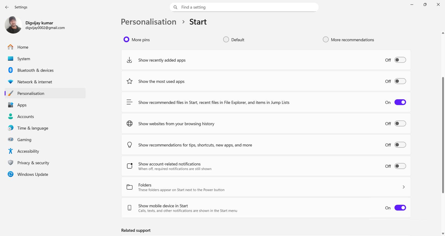This screenshot has width=445, height=236.
Task: Turn off Show mobile device in Start
Action: click(x=400, y=208)
